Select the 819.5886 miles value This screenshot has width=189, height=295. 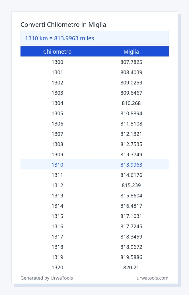pos(131,257)
